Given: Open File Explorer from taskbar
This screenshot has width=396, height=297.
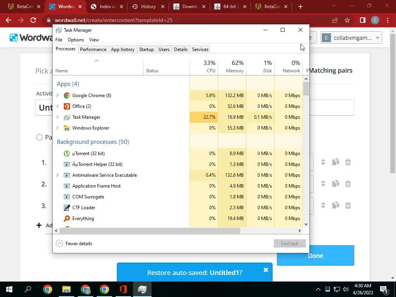Looking at the screenshot, I should [x=67, y=289].
